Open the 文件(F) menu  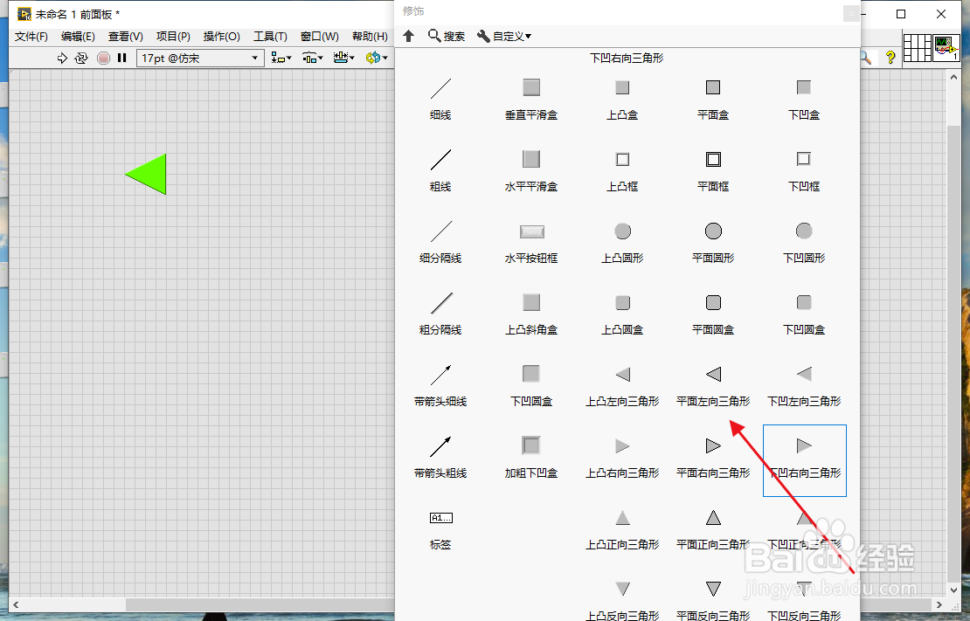31,37
